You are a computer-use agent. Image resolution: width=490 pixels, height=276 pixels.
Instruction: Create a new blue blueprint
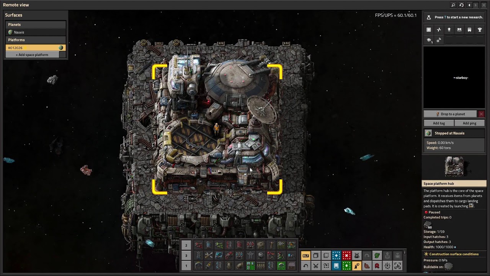click(336, 255)
